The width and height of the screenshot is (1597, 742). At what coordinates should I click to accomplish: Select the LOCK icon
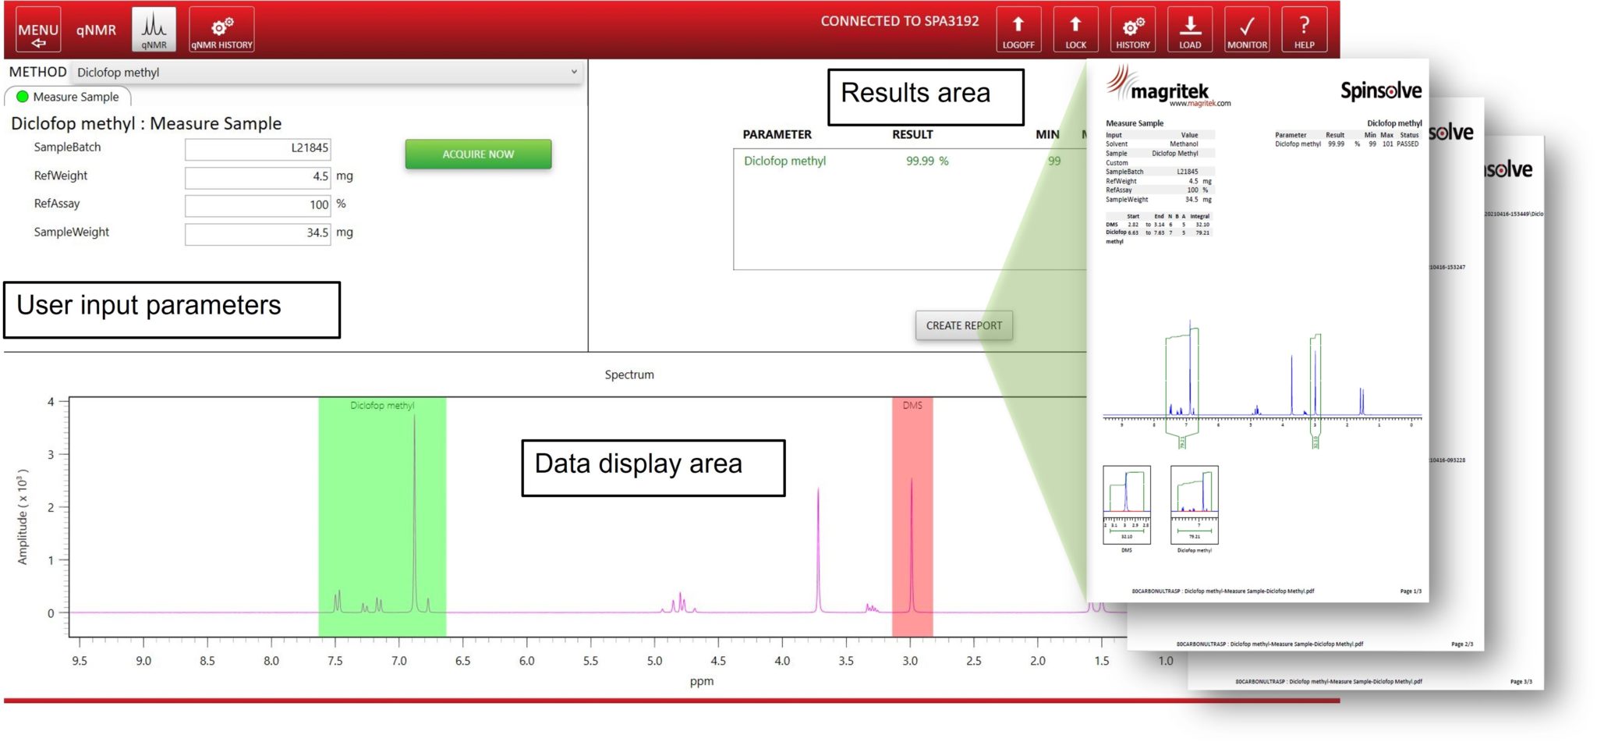tap(1076, 30)
